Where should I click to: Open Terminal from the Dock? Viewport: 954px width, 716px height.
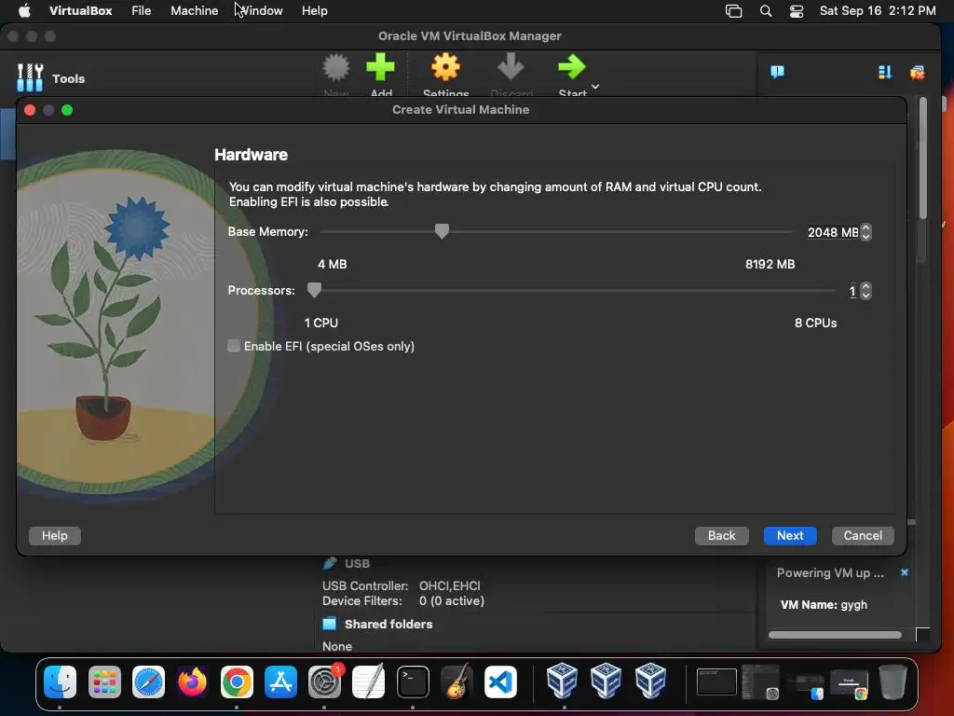[413, 682]
